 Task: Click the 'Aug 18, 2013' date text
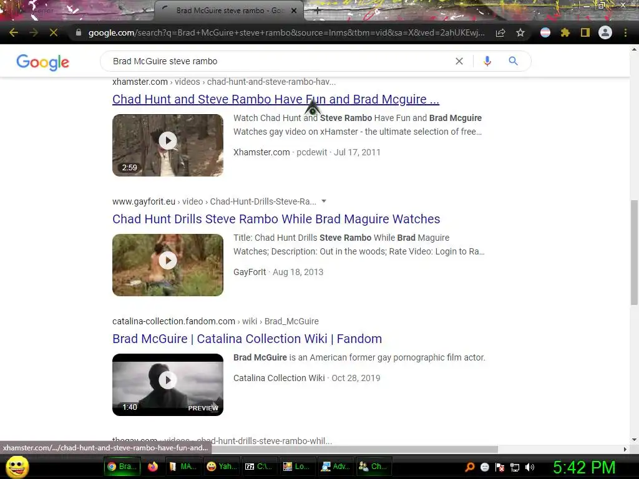pyautogui.click(x=298, y=272)
